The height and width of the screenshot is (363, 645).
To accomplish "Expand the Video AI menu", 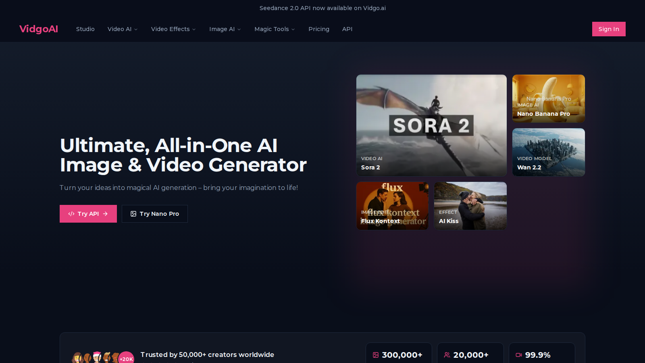I will point(123,29).
